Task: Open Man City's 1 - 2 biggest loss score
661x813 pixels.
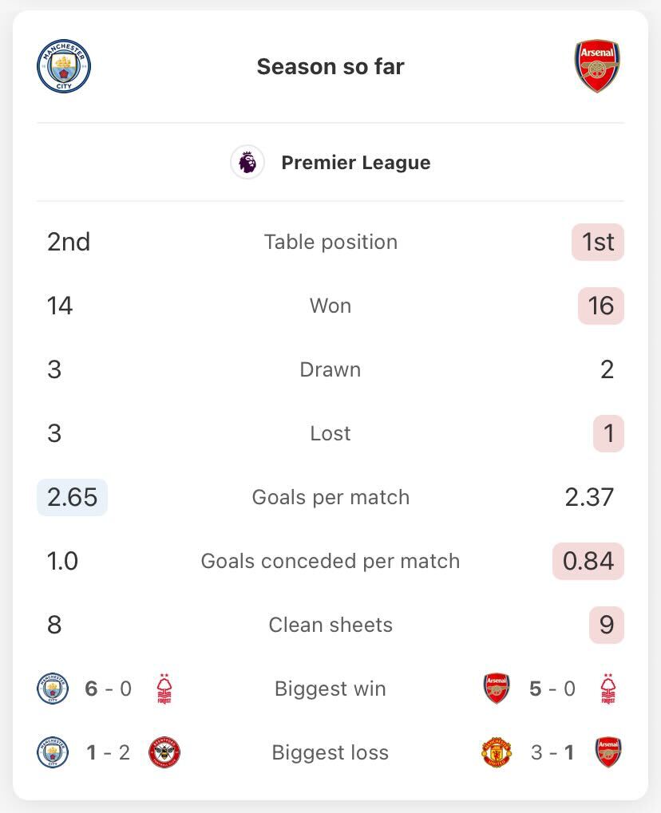Action: [108, 752]
